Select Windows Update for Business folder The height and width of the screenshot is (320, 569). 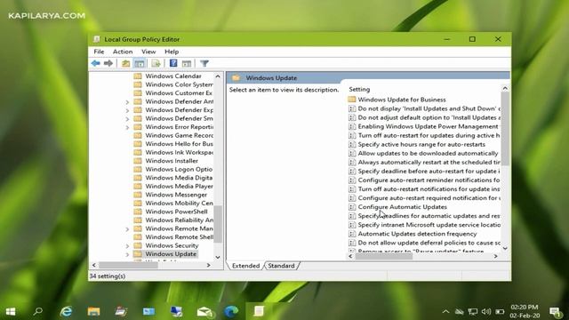tap(402, 100)
